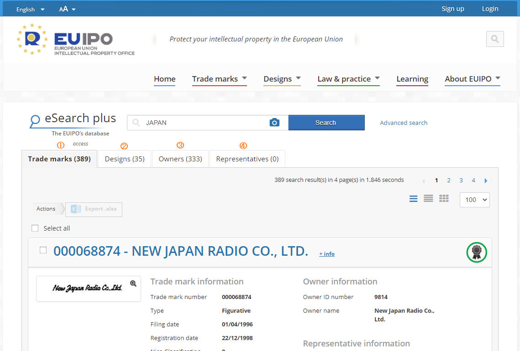Click the Excel icon on the Export .xlsx button
Image resolution: width=520 pixels, height=351 pixels.
click(76, 209)
